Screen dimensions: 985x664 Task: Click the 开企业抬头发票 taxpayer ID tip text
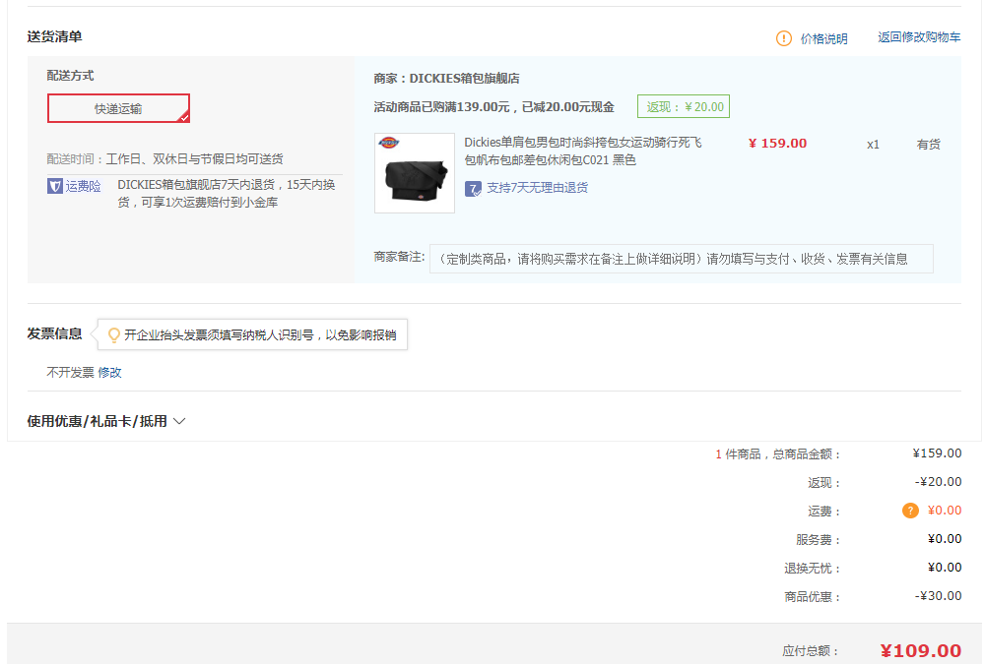260,335
